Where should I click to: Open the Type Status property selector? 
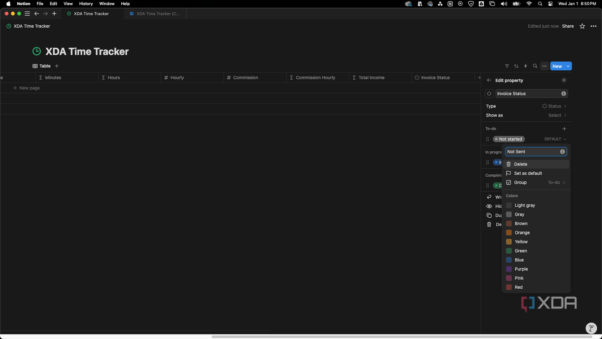pos(527,106)
